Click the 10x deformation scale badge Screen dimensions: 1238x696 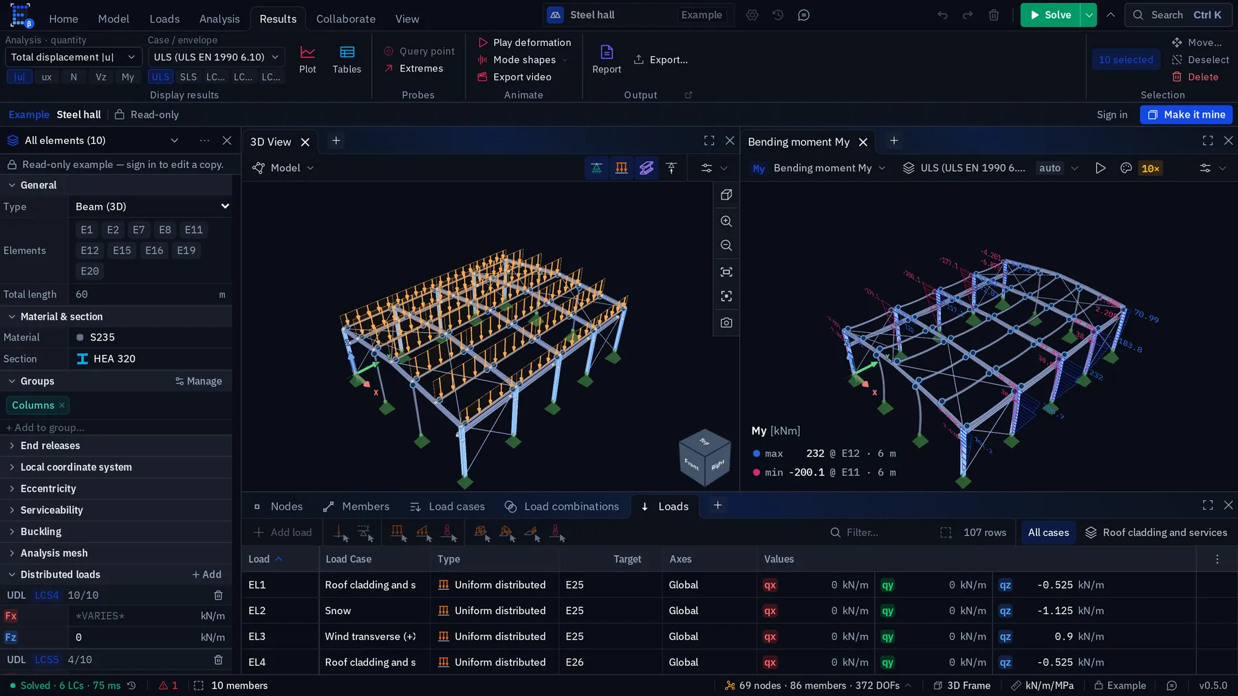click(1150, 168)
